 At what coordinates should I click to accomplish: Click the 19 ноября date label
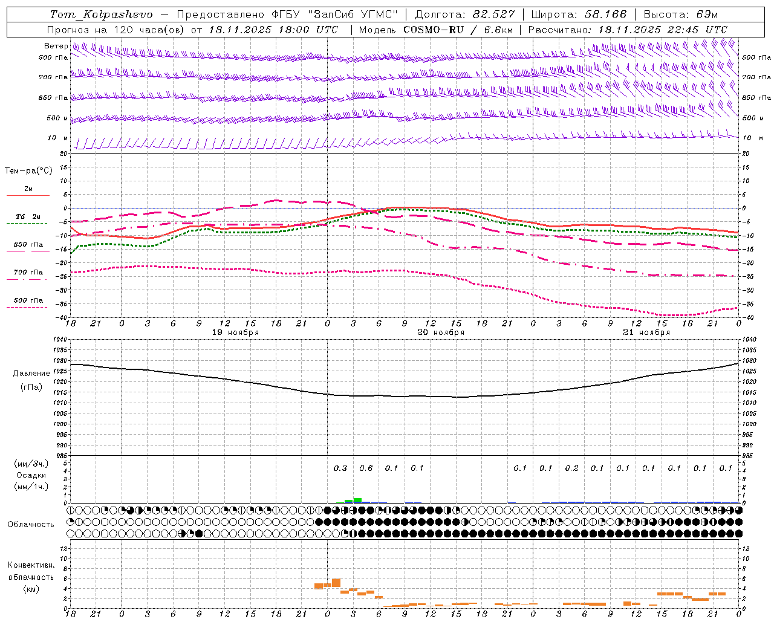coord(236,332)
